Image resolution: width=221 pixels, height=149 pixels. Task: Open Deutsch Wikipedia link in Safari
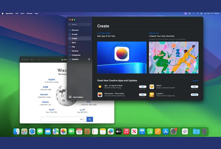click(44, 94)
